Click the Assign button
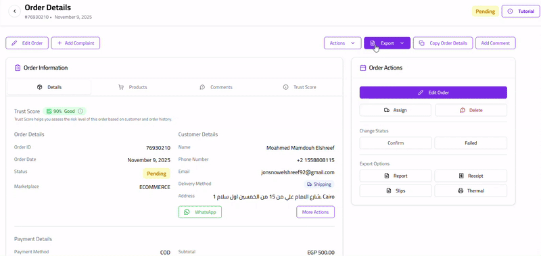Screen dimensions: 541x256 395,110
